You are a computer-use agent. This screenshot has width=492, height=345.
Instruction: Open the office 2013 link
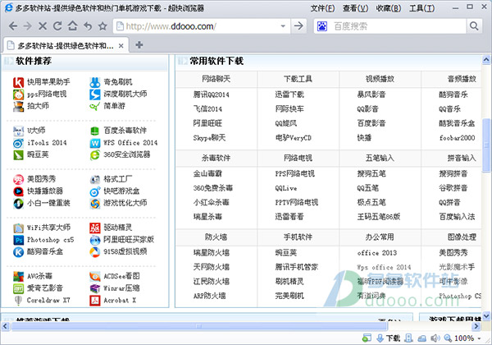[376, 253]
